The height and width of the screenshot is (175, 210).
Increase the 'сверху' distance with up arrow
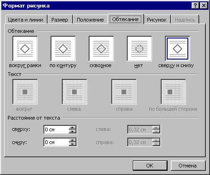click(x=72, y=128)
